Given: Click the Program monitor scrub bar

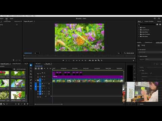Looking at the screenshot, I should 79,56.
